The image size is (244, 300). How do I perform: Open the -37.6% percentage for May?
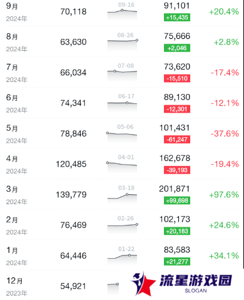225,133
